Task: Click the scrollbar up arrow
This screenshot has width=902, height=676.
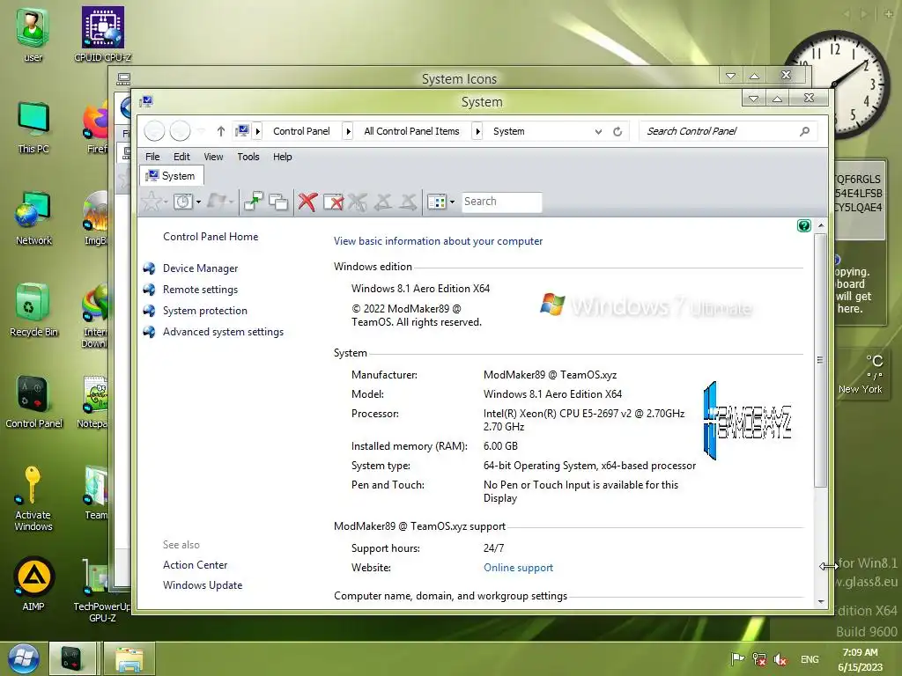Action: [x=821, y=226]
